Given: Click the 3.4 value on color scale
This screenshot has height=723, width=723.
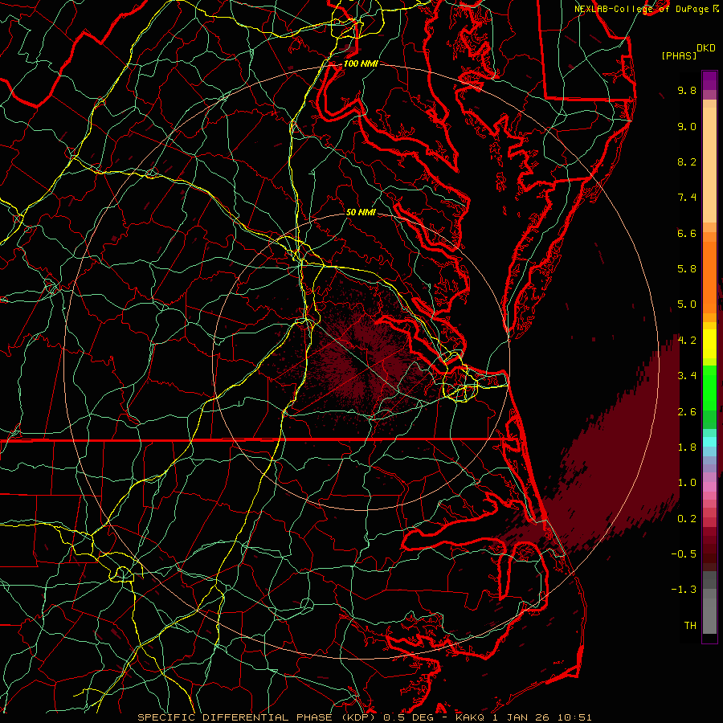Looking at the screenshot, I should [x=687, y=376].
